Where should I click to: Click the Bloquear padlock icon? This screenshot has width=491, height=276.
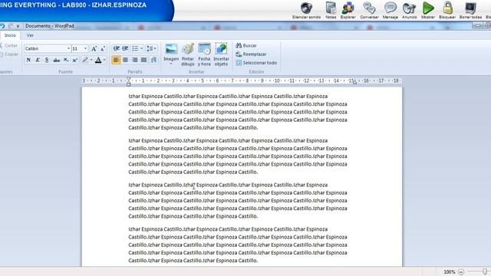pyautogui.click(x=447, y=10)
